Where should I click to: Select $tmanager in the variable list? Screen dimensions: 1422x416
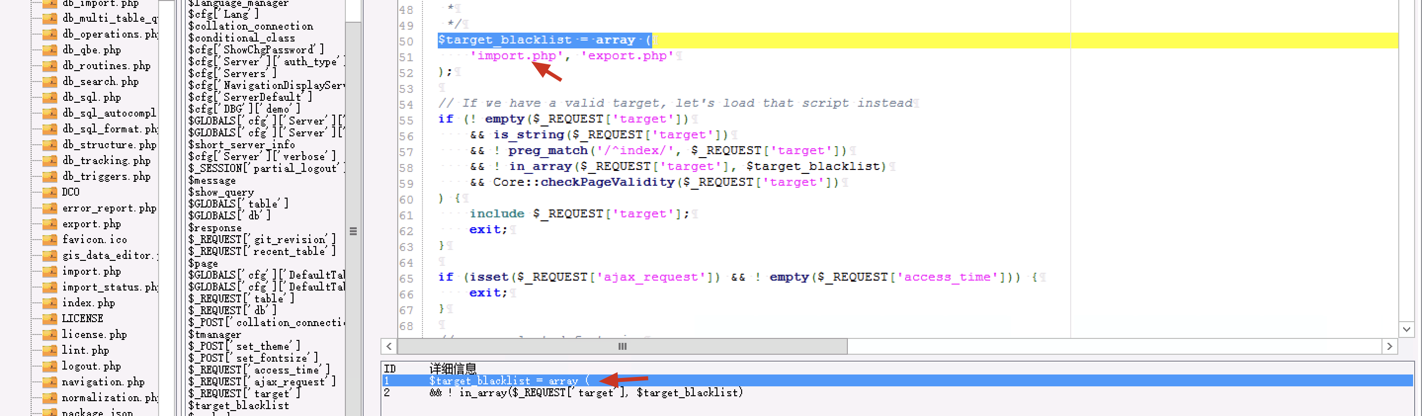pyautogui.click(x=214, y=334)
